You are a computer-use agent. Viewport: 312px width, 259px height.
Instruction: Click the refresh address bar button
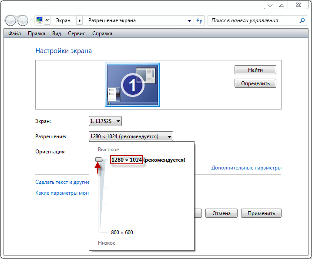click(199, 20)
